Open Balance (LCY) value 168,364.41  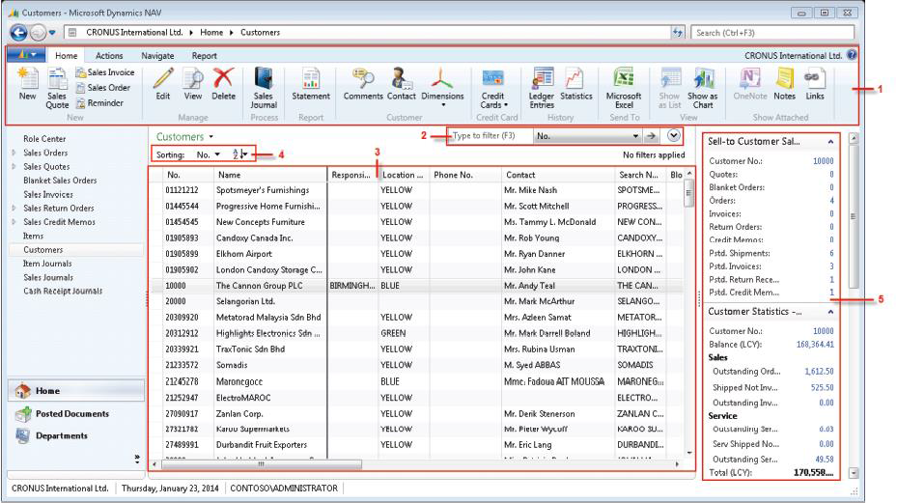(x=815, y=345)
